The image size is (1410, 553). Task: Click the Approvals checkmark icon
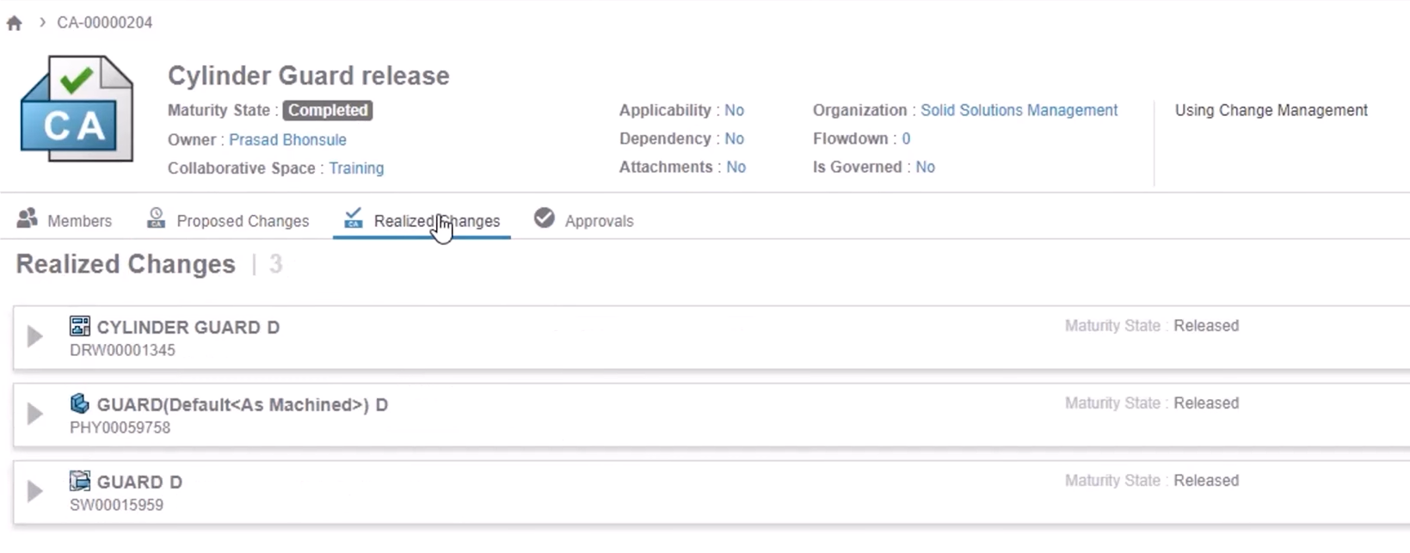point(544,218)
